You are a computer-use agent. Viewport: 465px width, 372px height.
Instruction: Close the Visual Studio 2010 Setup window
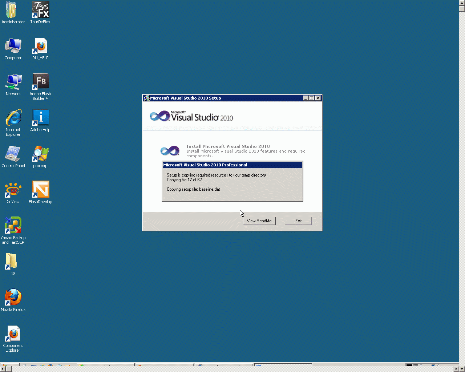pos(318,98)
